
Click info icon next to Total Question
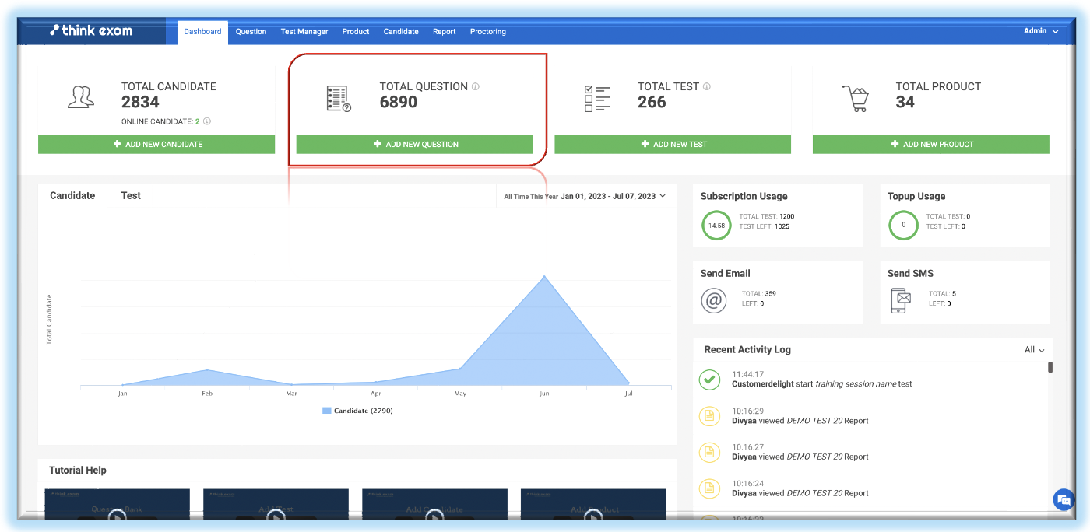(x=476, y=86)
